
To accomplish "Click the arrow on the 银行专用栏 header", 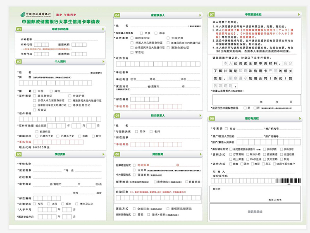I will [x=300, y=119].
